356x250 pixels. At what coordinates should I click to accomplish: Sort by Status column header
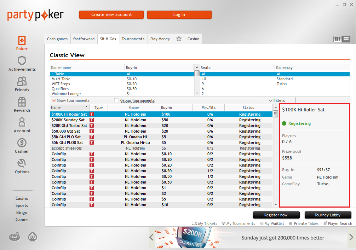(x=248, y=107)
